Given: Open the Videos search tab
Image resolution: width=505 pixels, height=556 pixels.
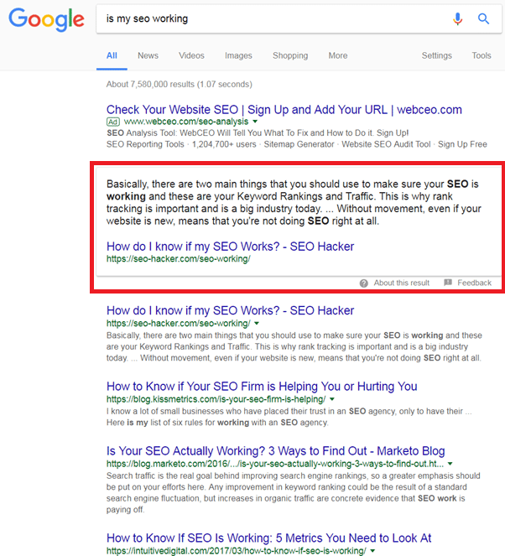Looking at the screenshot, I should coord(191,55).
